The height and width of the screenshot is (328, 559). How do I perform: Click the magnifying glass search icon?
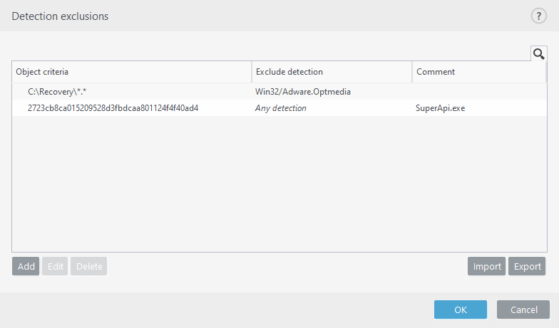coord(539,54)
